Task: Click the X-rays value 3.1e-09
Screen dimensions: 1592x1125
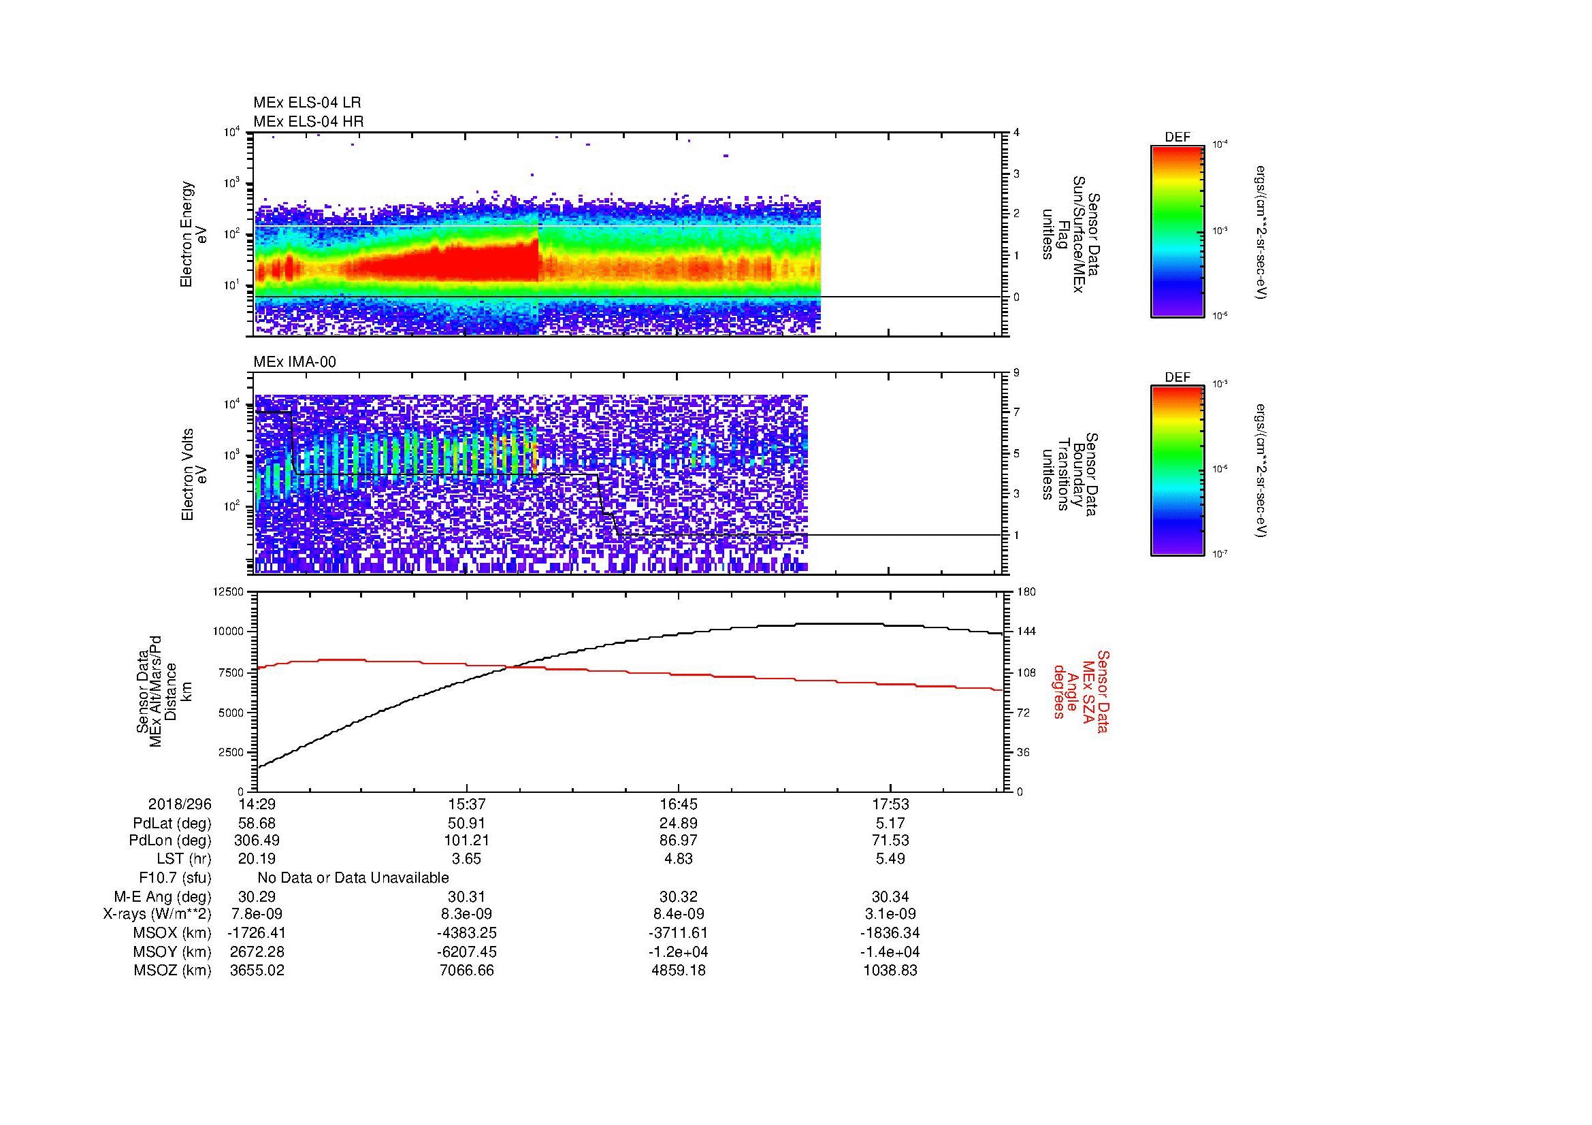Action: (890, 914)
